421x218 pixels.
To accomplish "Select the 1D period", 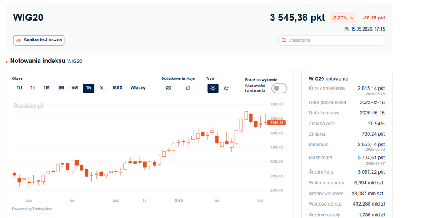I will [x=20, y=88].
